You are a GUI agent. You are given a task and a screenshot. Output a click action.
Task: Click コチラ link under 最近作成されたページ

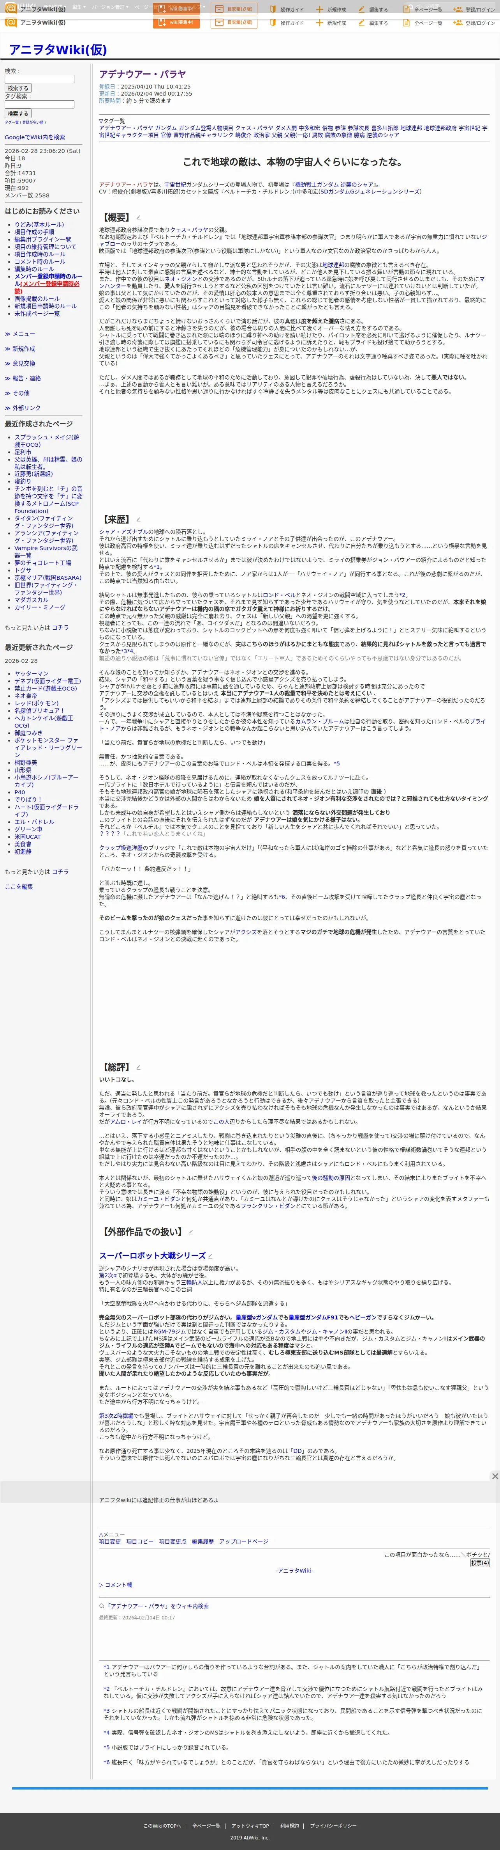point(60,628)
